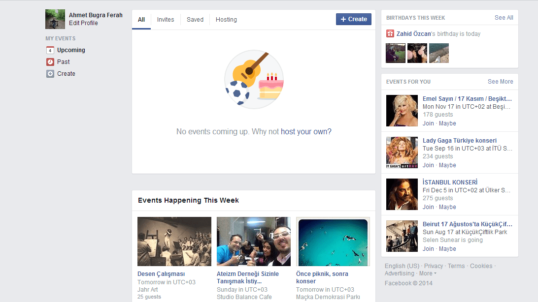Screen dimensions: 538x302
Task: Click See All next to Birthdays This Week
Action: point(504,17)
